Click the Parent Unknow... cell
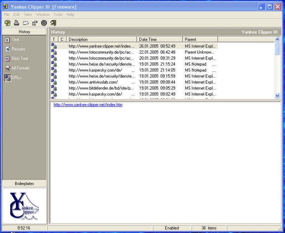Image resolution: width=285 pixels, height=233 pixels. click(x=199, y=52)
